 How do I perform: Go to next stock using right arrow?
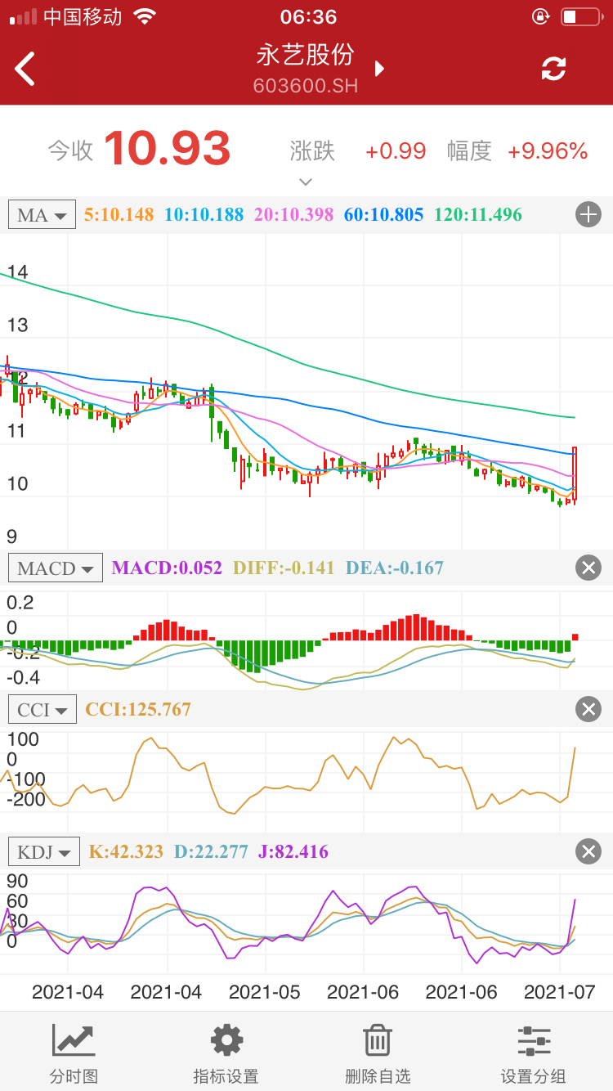tap(379, 69)
